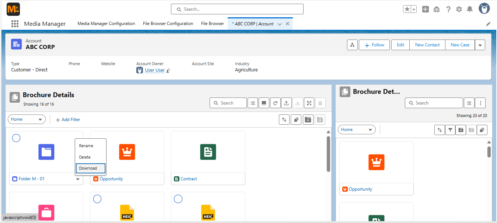Screen dimensions: 497x223
Task: Expand left panel to full screen
Action: tap(309, 103)
